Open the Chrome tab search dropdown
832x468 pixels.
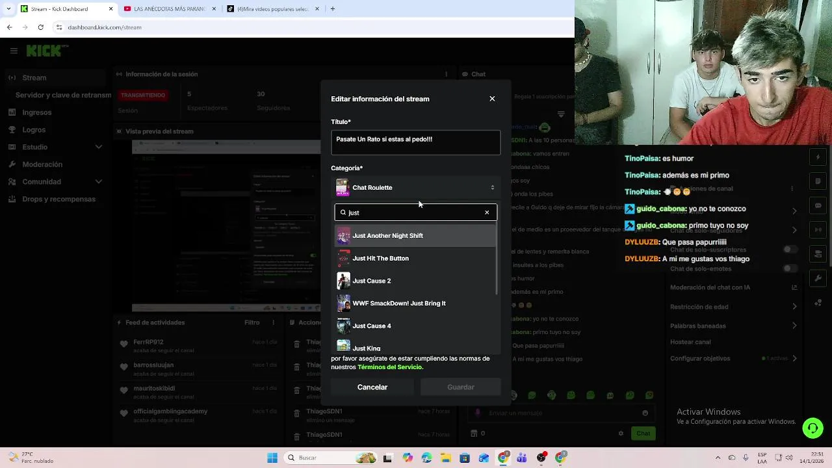8,8
